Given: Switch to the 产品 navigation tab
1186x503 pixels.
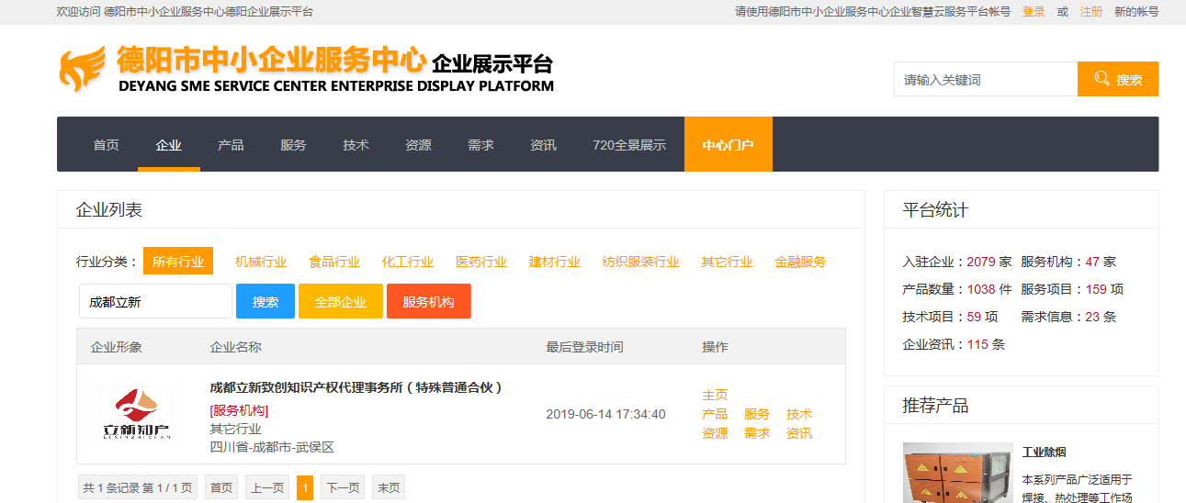Looking at the screenshot, I should click(231, 145).
